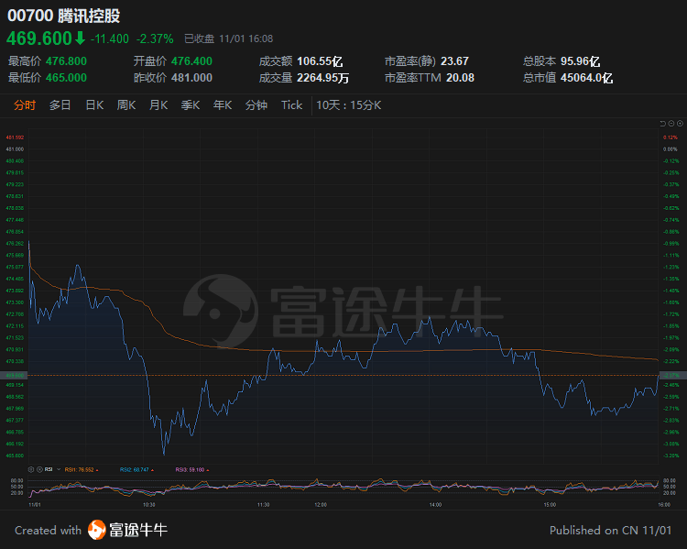Open RSI indicator settings gear
Viewport: 687px width, 549px height.
click(x=31, y=469)
